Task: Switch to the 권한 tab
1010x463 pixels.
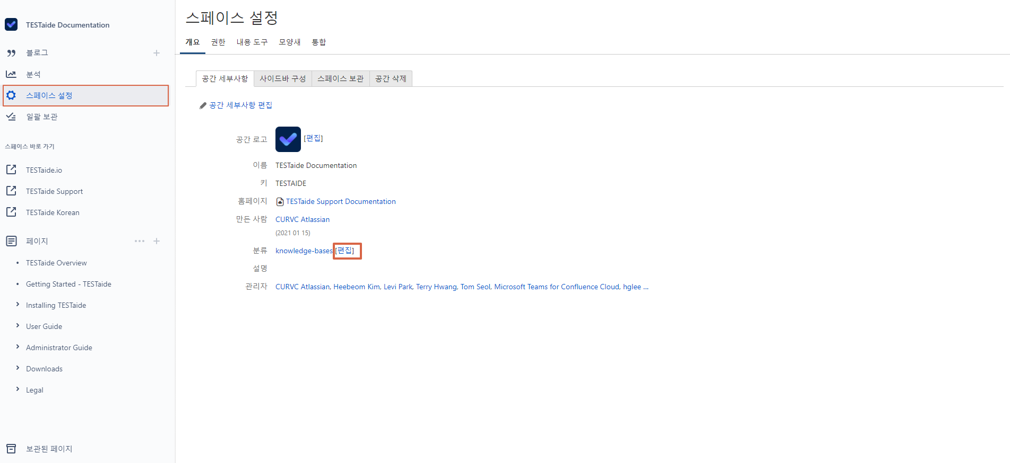Action: pyautogui.click(x=218, y=42)
